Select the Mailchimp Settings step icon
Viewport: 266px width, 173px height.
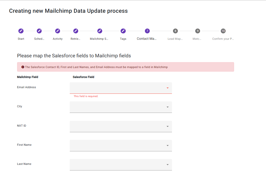(100, 31)
